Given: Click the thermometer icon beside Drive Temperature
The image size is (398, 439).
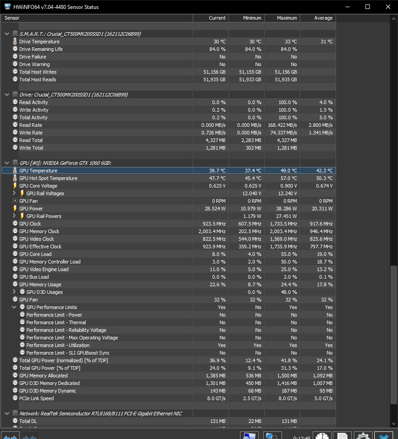Looking at the screenshot, I should coord(15,42).
